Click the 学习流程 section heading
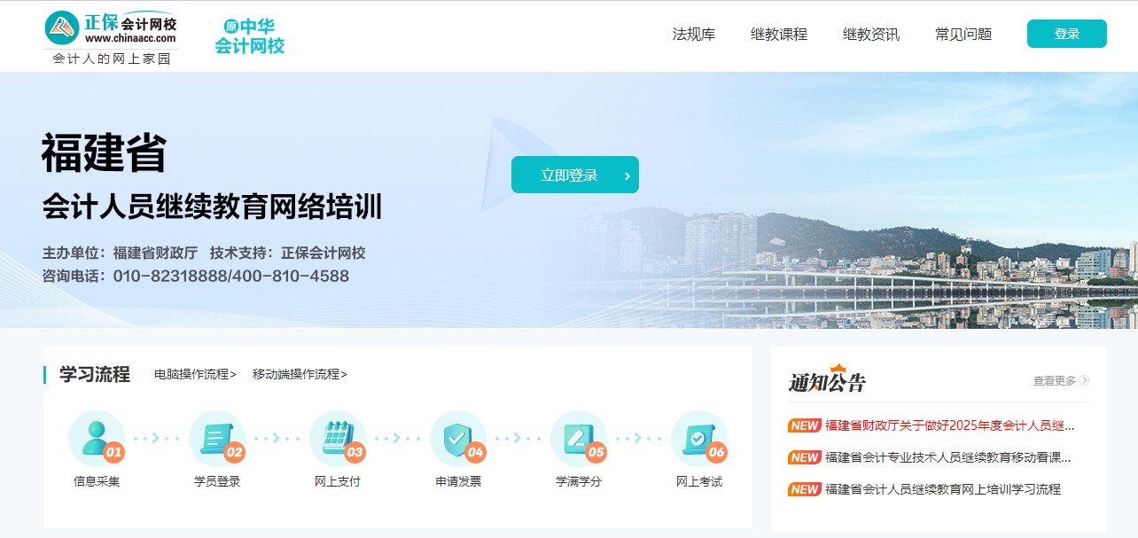The image size is (1138, 538). [x=95, y=374]
